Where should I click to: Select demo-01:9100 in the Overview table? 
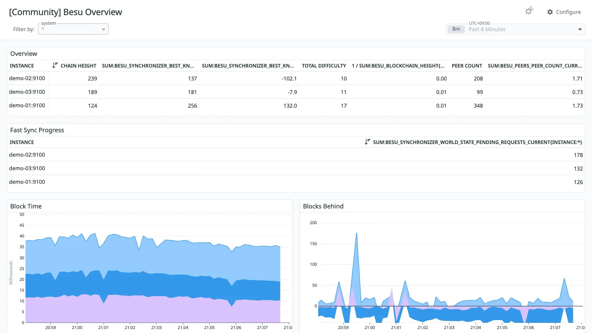pos(27,105)
